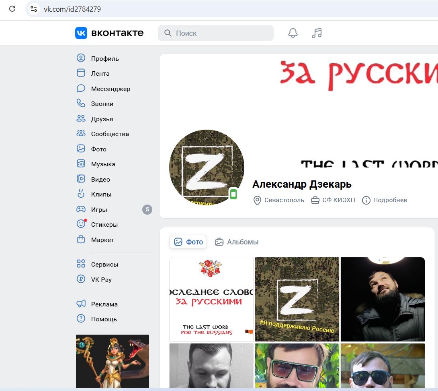The width and height of the screenshot is (438, 391).
Task: Click the Стикеры smiley icon
Action: click(81, 224)
